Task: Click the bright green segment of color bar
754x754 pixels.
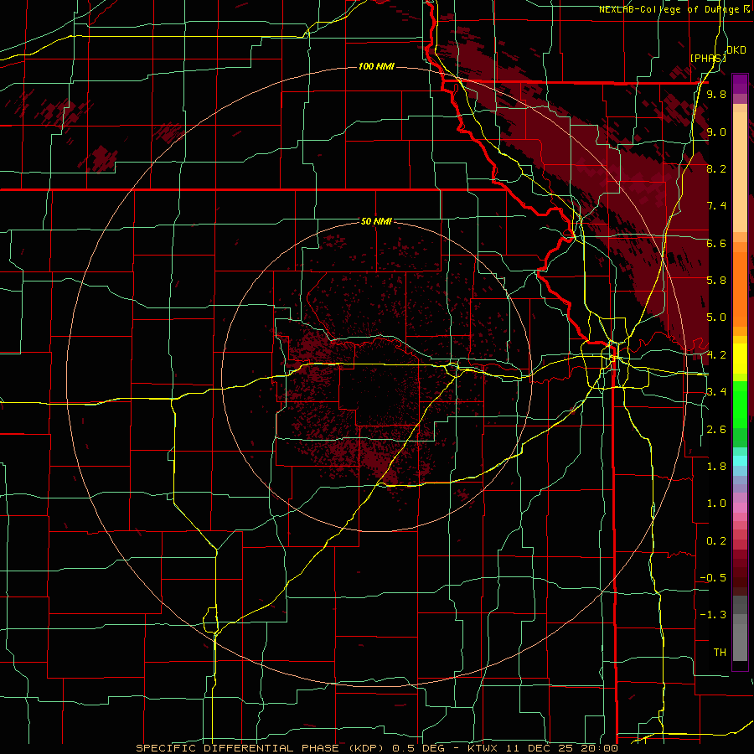Action: click(740, 404)
